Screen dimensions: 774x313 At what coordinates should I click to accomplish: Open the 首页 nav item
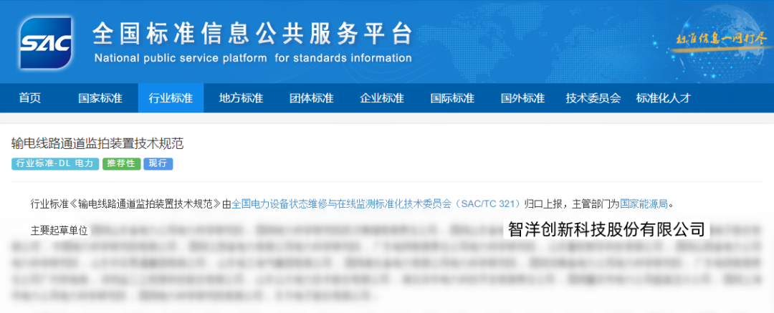29,97
